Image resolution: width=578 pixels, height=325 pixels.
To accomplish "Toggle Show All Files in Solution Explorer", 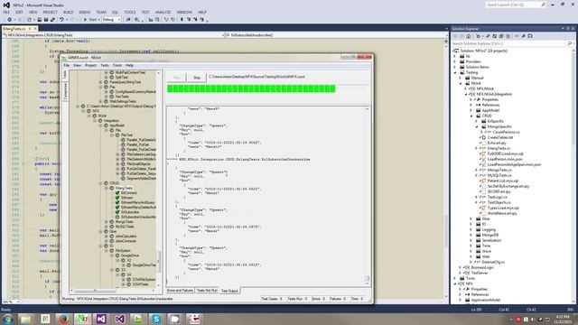I will click(x=508, y=36).
